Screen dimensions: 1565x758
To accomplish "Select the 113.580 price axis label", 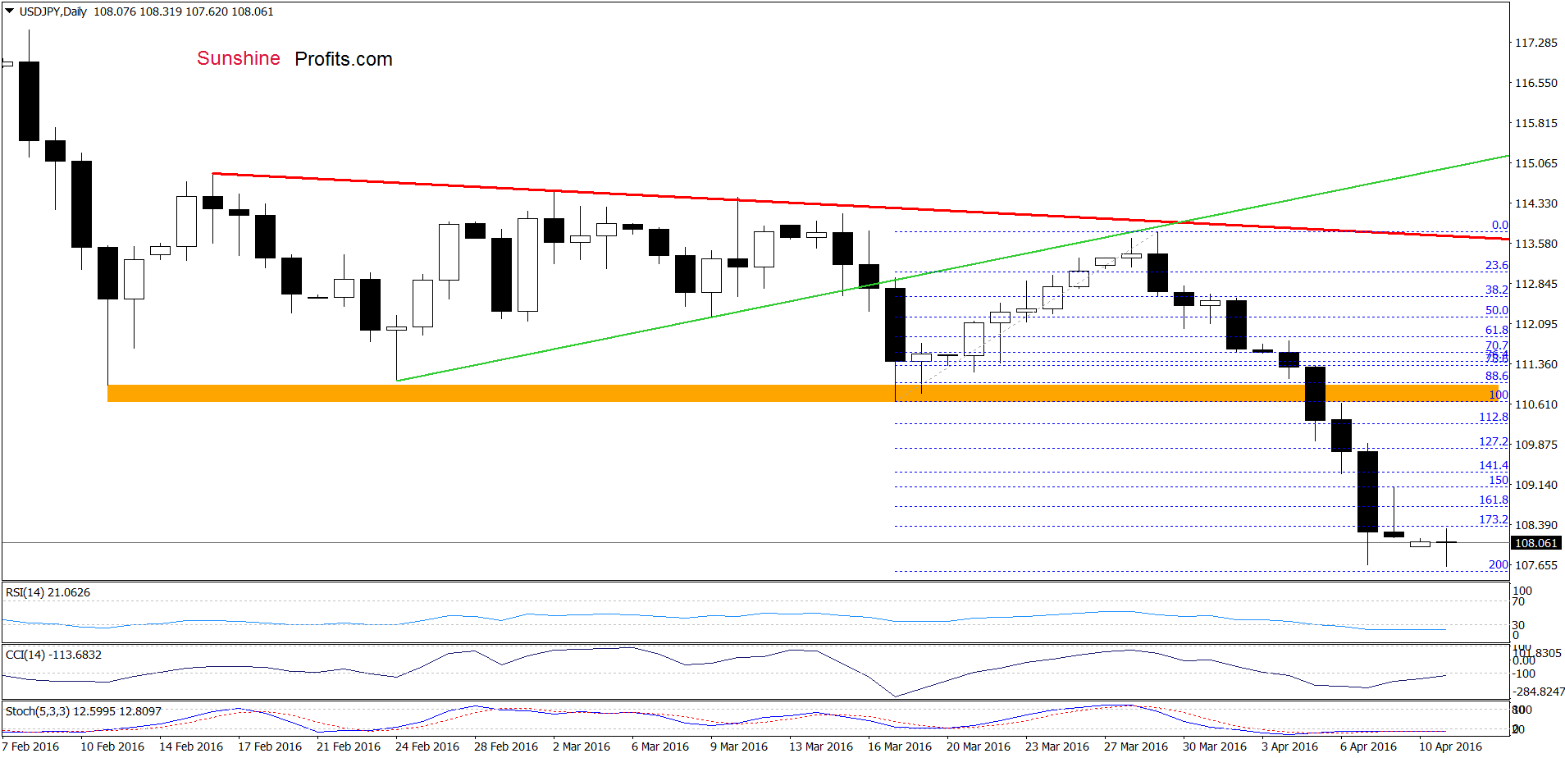I will point(1535,244).
